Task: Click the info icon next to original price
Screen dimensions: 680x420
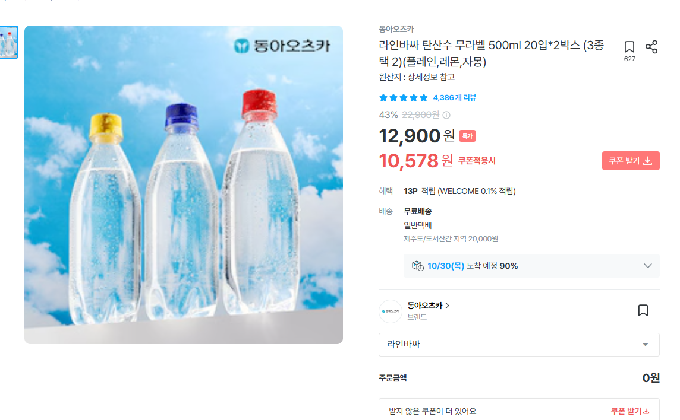Action: tap(446, 115)
